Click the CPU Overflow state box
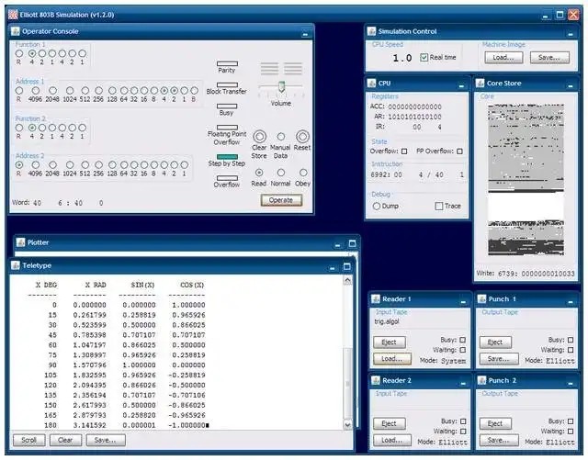 404,151
